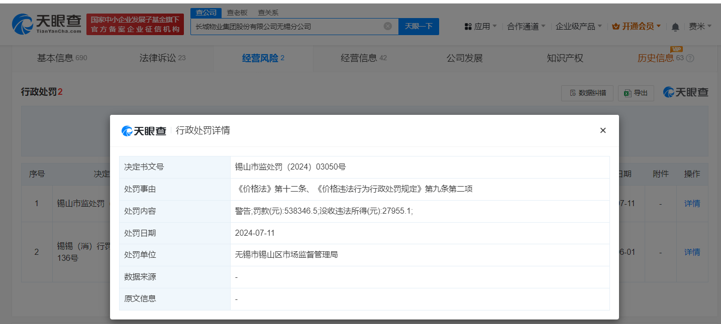Click the 数据纠错 data correction icon button
The height and width of the screenshot is (324, 721).
[x=587, y=93]
